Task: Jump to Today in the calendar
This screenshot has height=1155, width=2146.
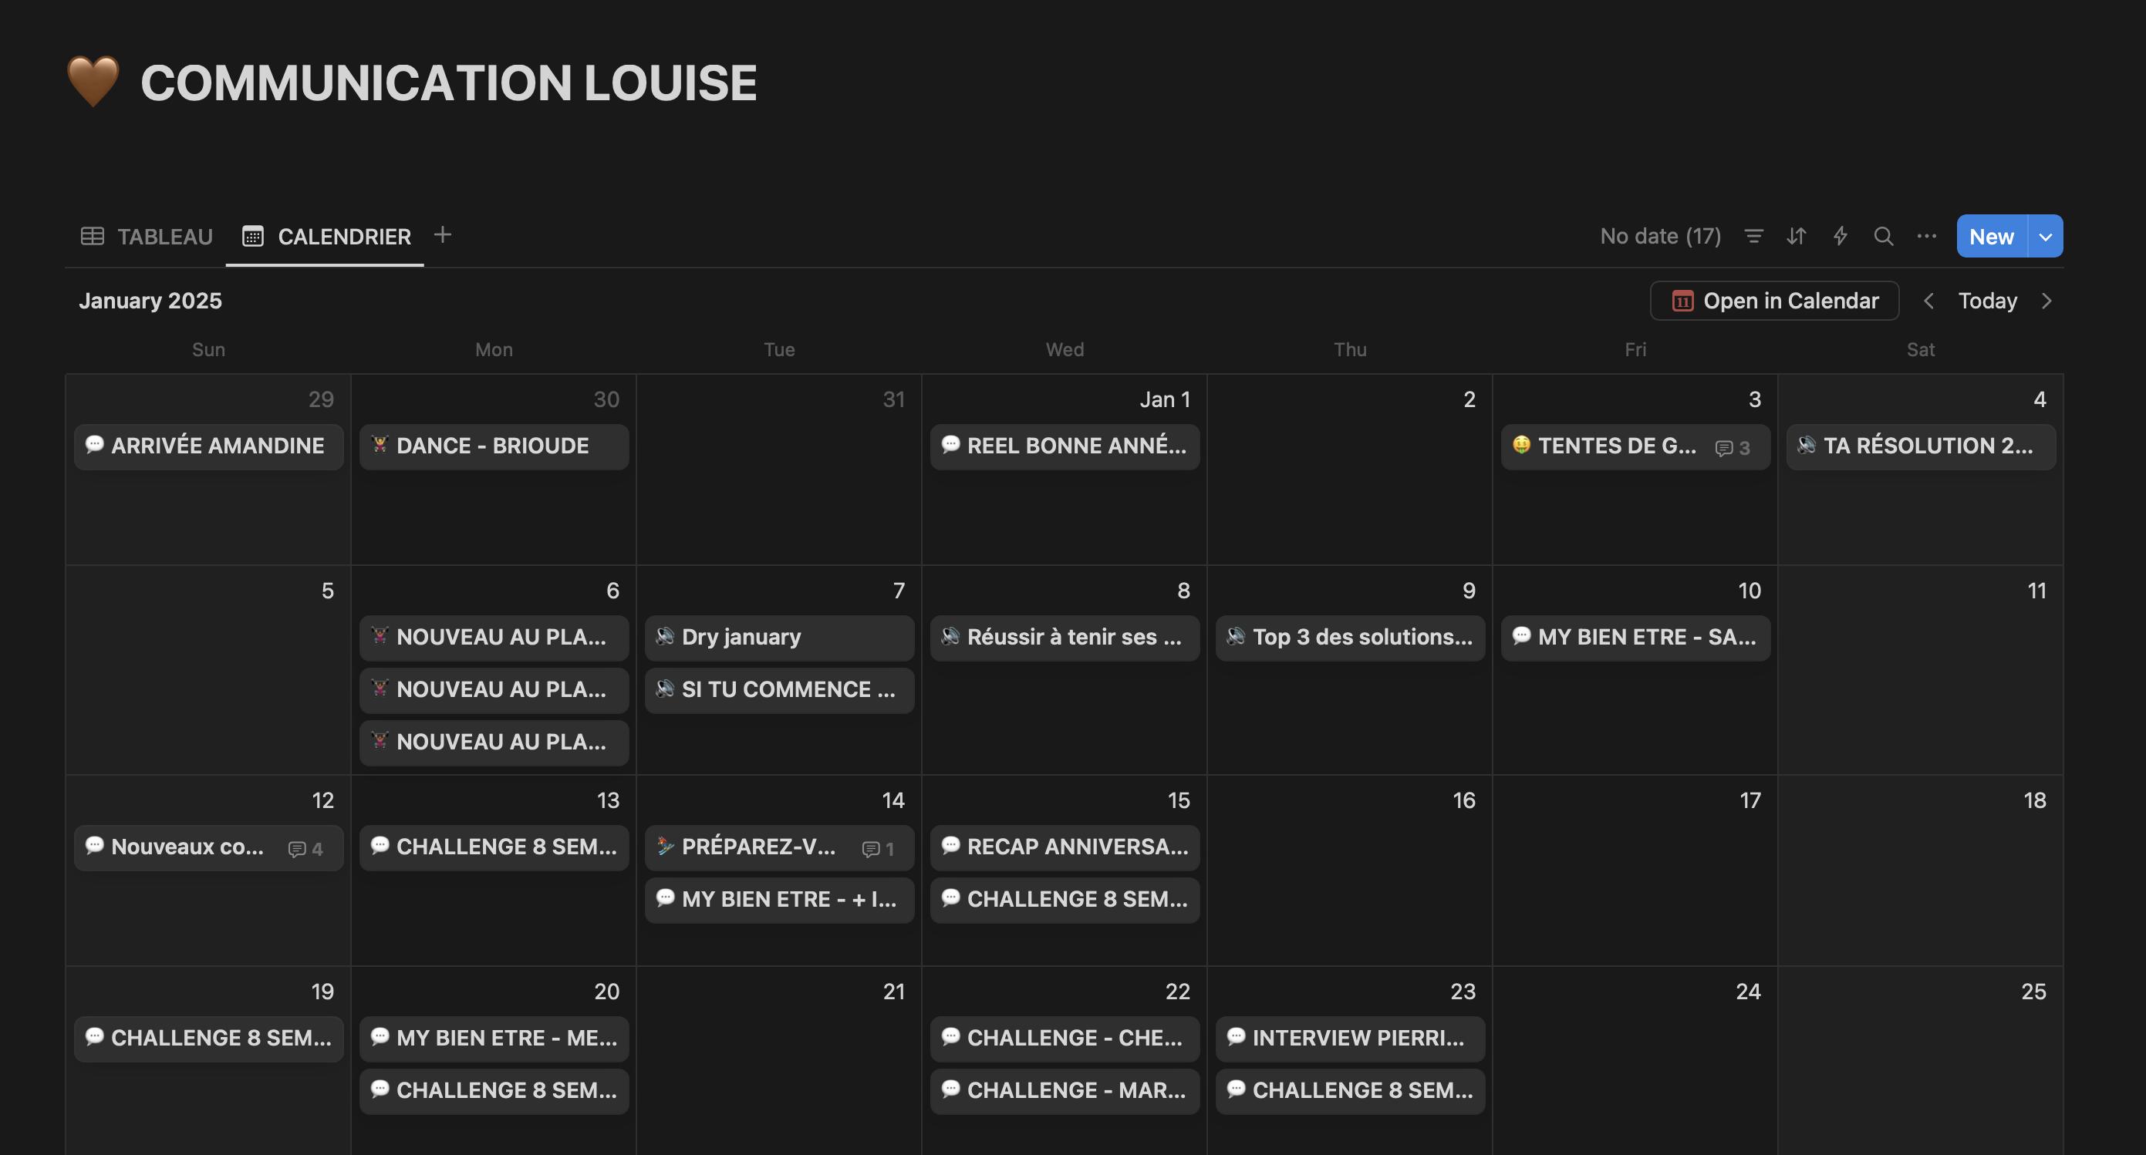Action: click(1987, 301)
